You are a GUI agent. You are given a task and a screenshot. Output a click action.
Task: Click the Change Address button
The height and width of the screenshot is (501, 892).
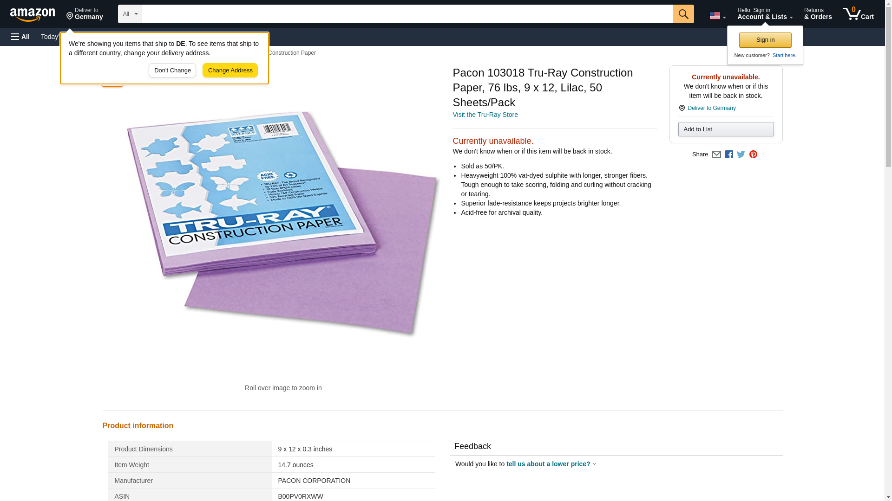[230, 71]
